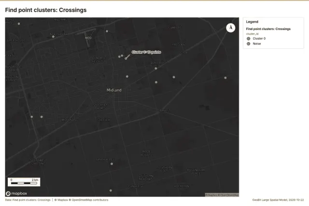309x206 pixels.
Task: Click the point right of the 'North Park' label
Action: coord(107,31)
